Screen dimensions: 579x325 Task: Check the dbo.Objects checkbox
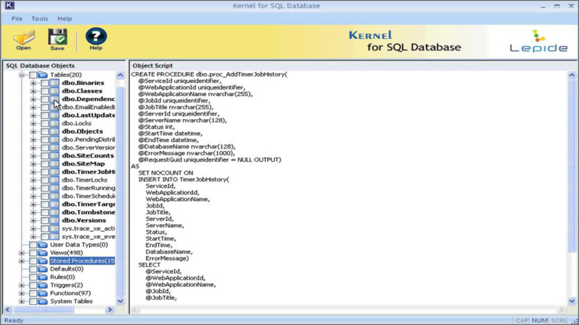tap(45, 132)
